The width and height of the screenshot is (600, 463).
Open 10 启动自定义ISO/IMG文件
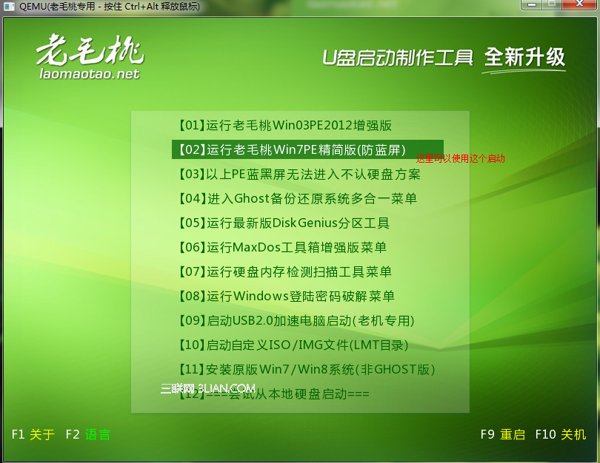[293, 345]
